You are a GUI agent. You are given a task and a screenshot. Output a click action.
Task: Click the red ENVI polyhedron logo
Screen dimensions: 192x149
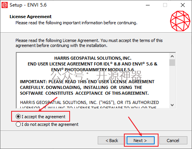pyautogui.click(x=180, y=21)
